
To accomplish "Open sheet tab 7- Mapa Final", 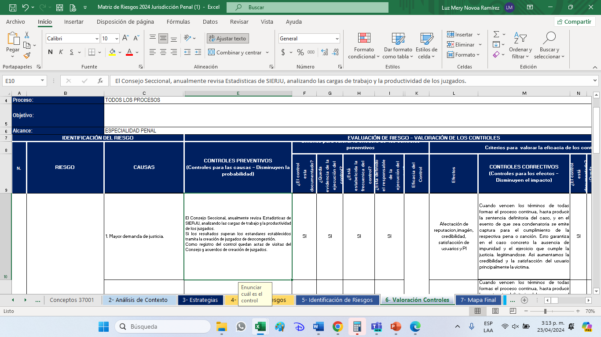I will pyautogui.click(x=478, y=300).
